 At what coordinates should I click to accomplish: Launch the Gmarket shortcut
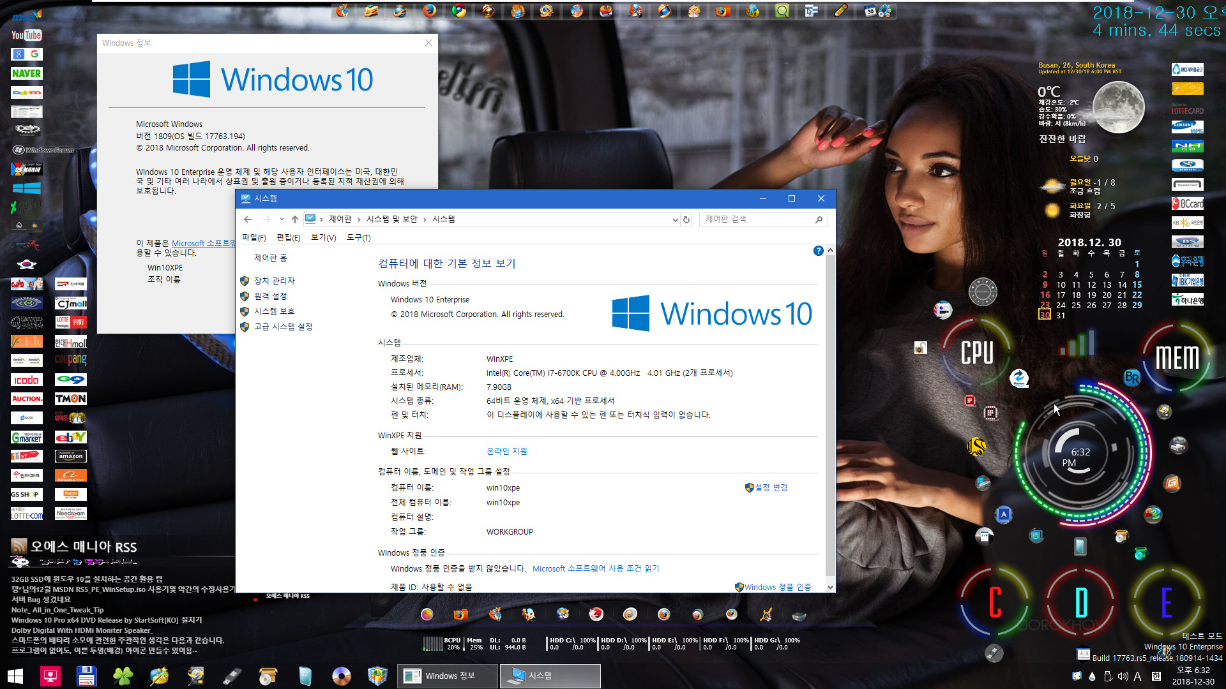pyautogui.click(x=26, y=437)
